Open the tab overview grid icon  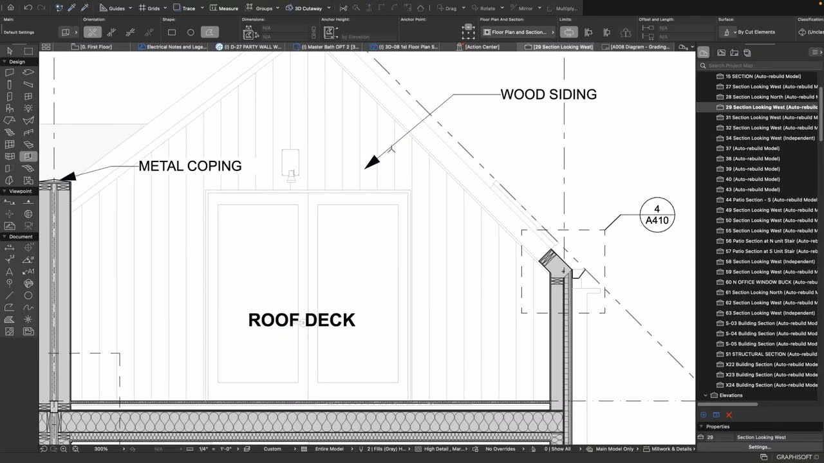[x=46, y=47]
